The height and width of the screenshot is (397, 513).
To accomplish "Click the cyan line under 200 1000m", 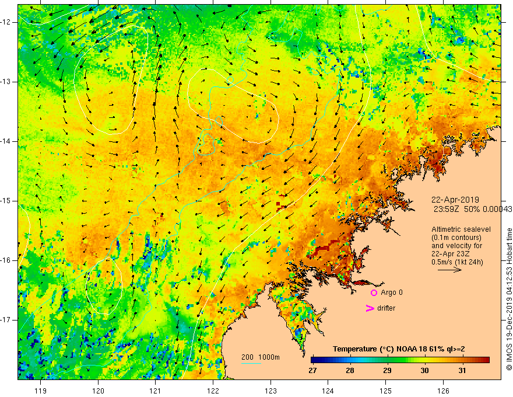I will 251,363.
